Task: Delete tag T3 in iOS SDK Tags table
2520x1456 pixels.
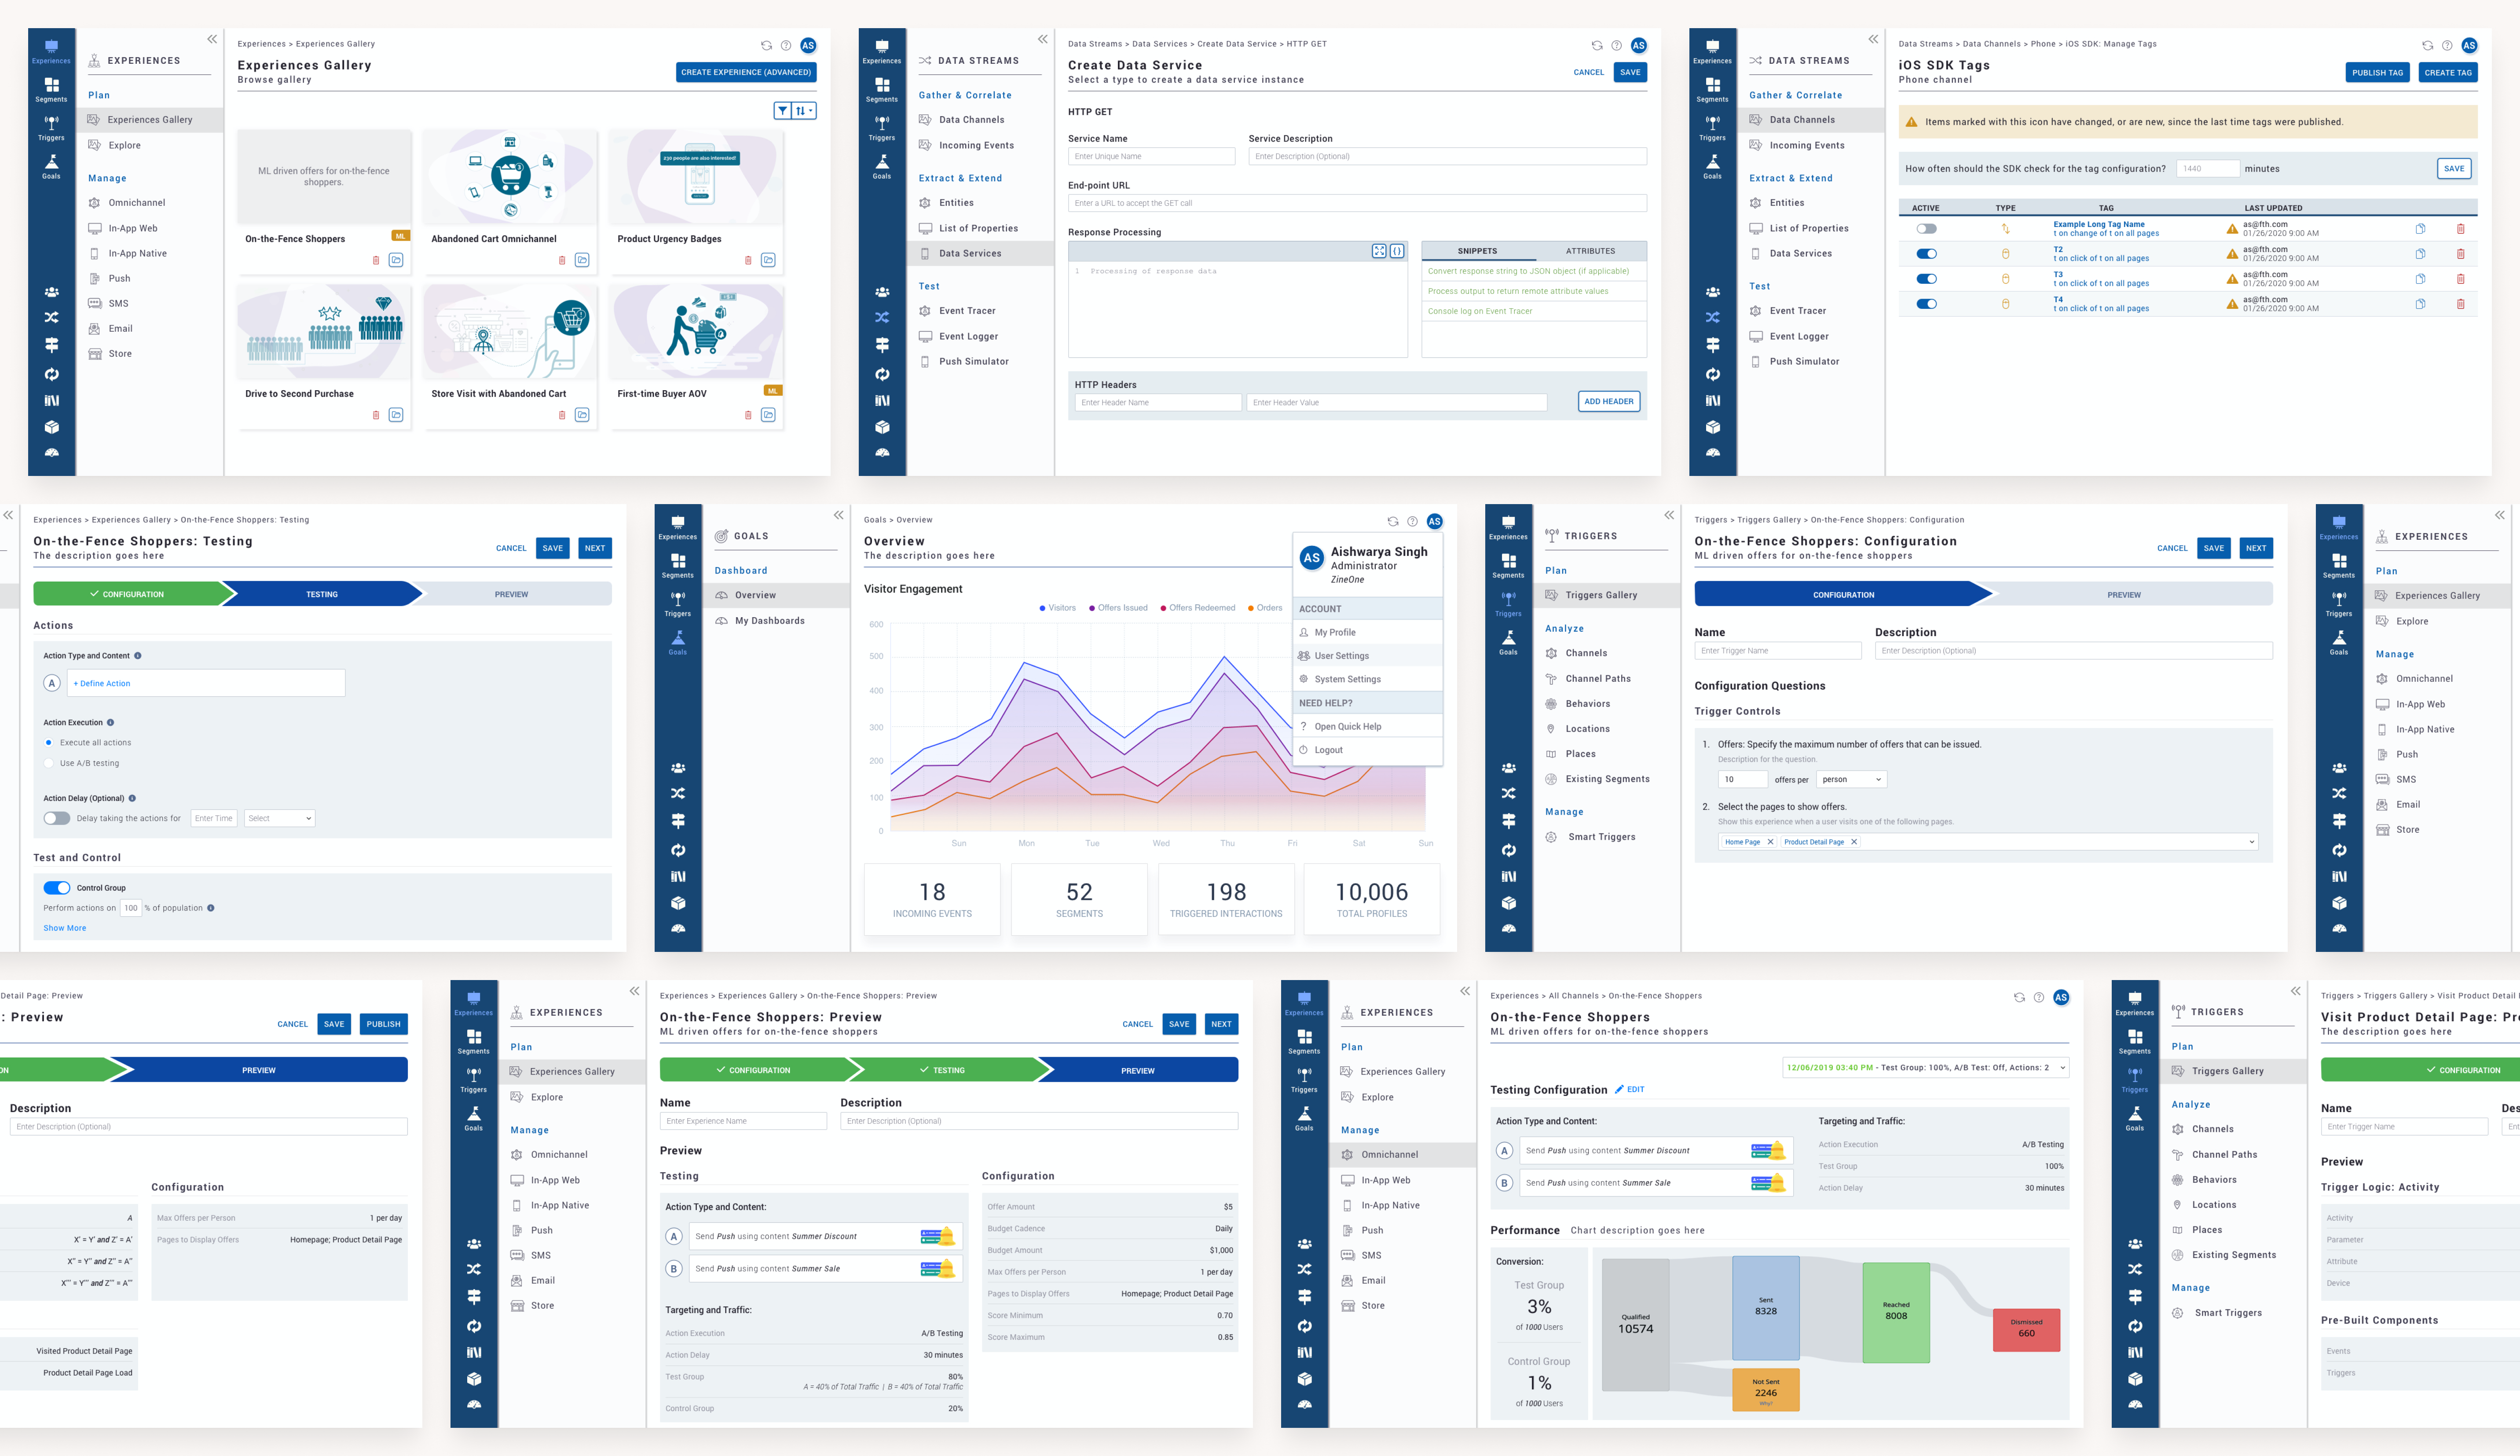Action: (2460, 279)
